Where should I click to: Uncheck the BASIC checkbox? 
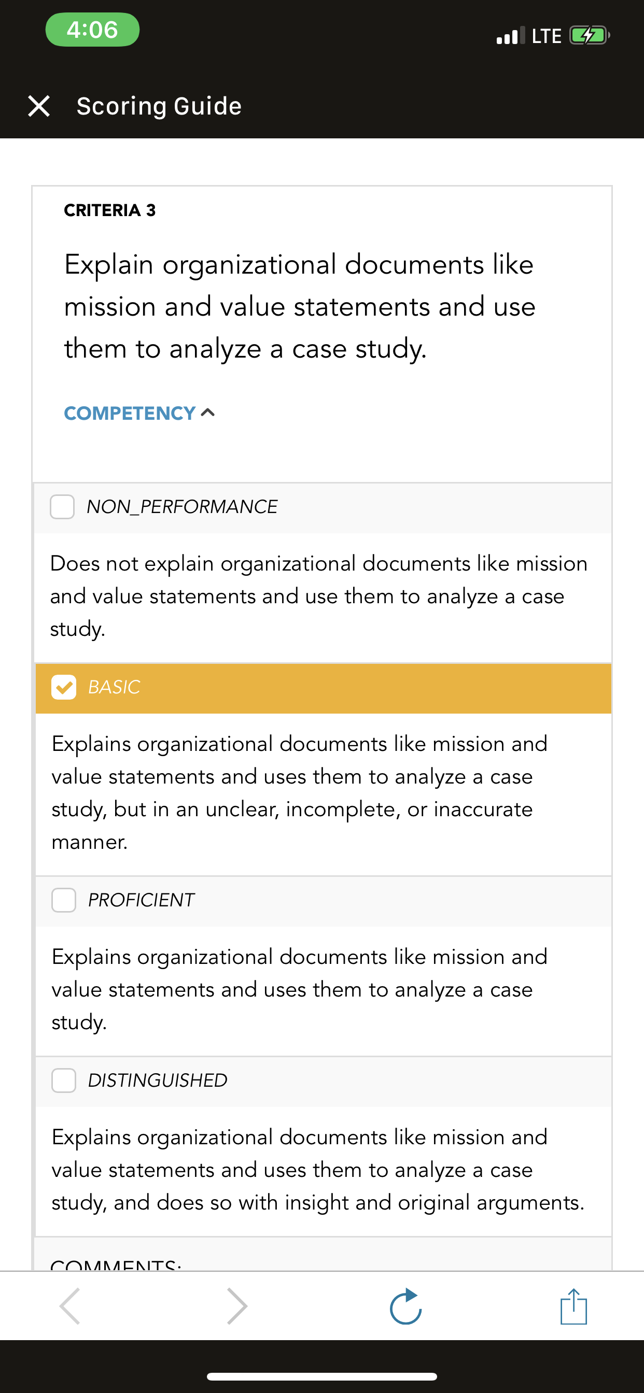64,687
